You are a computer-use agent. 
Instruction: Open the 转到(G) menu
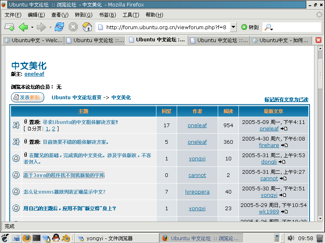(84, 15)
